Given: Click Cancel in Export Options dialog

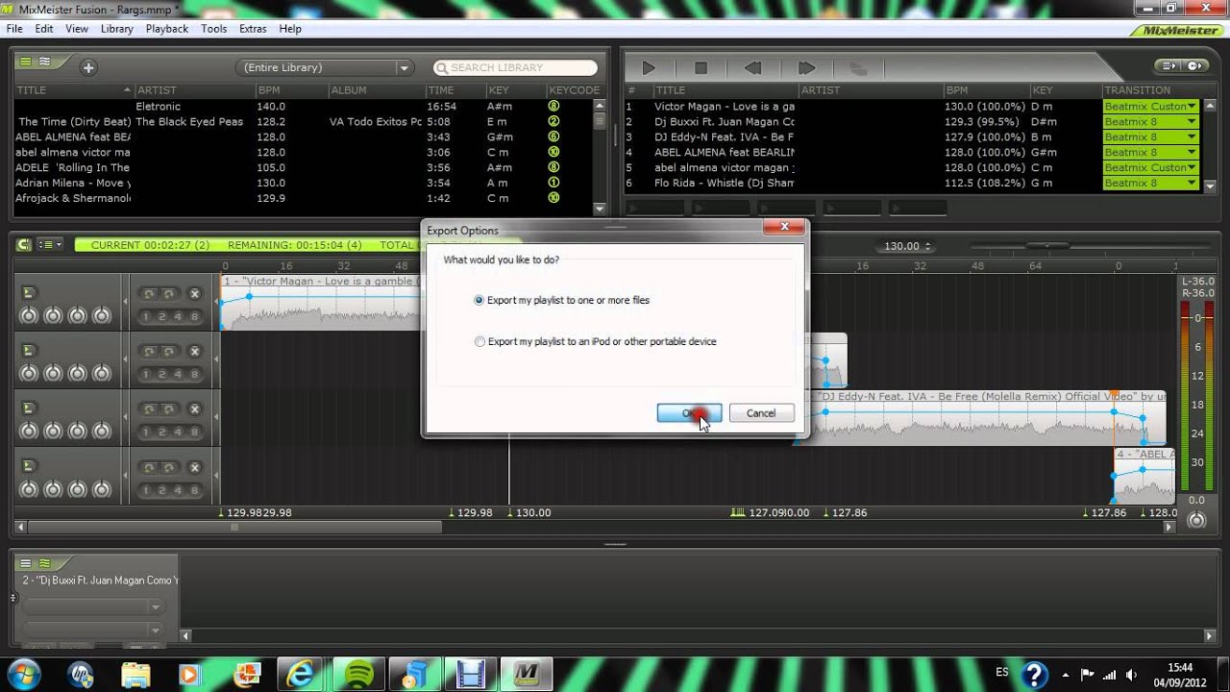Looking at the screenshot, I should [x=761, y=413].
